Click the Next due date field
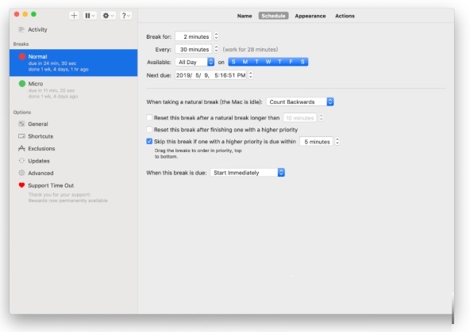 (x=210, y=75)
